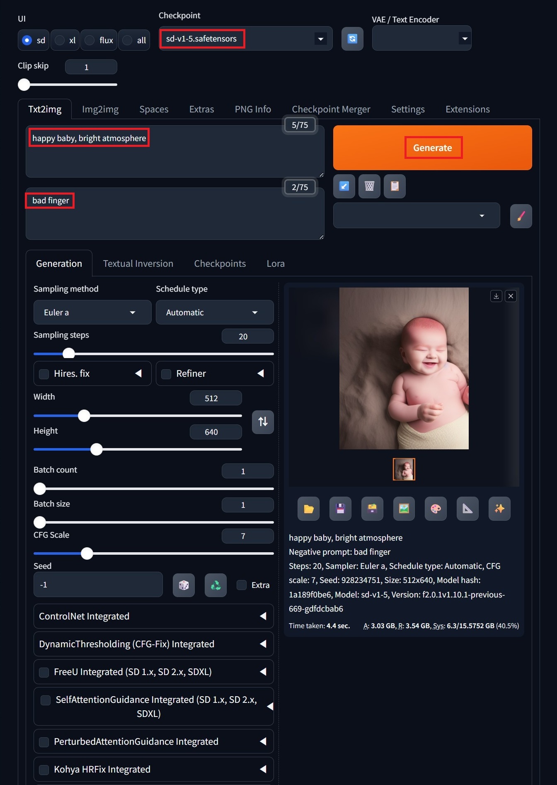Click the Clip skip slider

[x=68, y=85]
